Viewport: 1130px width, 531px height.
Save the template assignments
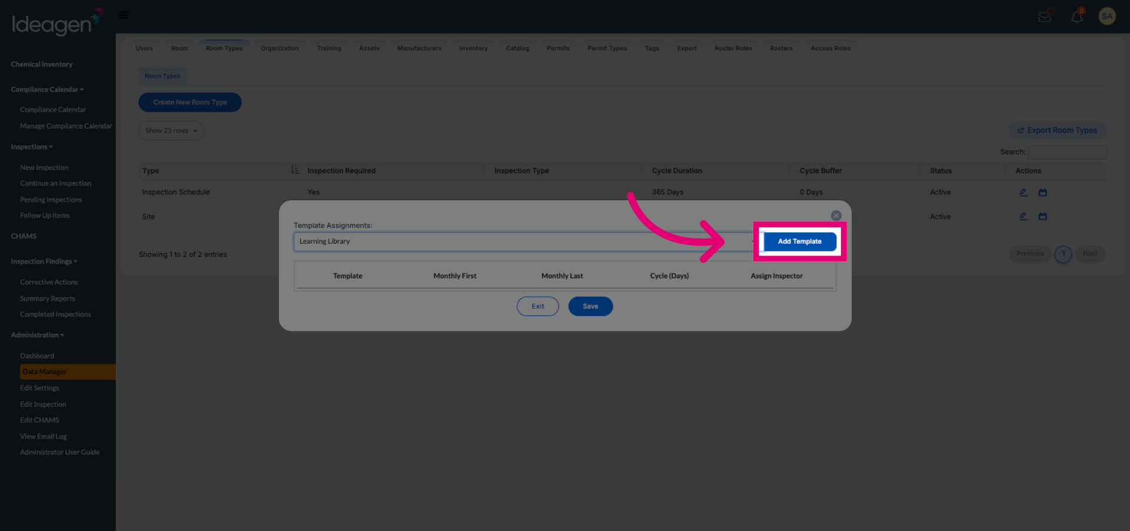[x=590, y=306]
